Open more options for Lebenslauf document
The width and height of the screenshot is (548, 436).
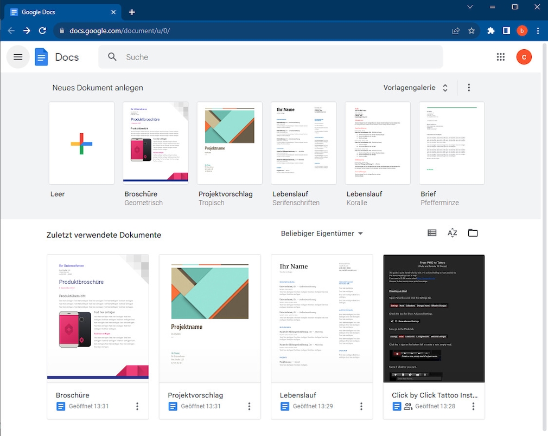(361, 406)
